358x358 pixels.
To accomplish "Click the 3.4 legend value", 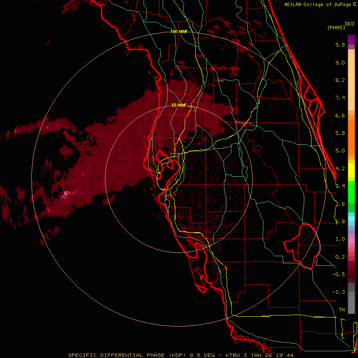I will [340, 186].
